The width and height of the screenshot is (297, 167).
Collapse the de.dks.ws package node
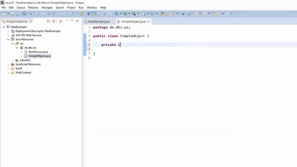coord(17,48)
